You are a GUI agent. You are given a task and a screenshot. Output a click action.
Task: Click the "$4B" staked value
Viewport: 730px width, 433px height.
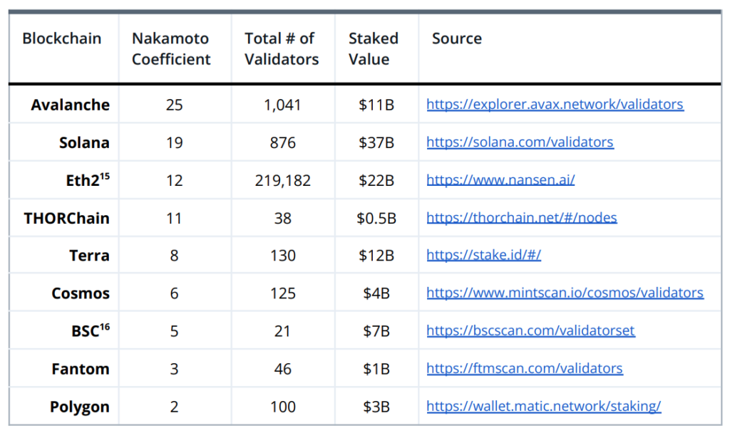(x=376, y=293)
